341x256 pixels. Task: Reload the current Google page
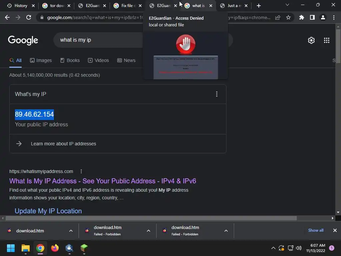pos(29,17)
